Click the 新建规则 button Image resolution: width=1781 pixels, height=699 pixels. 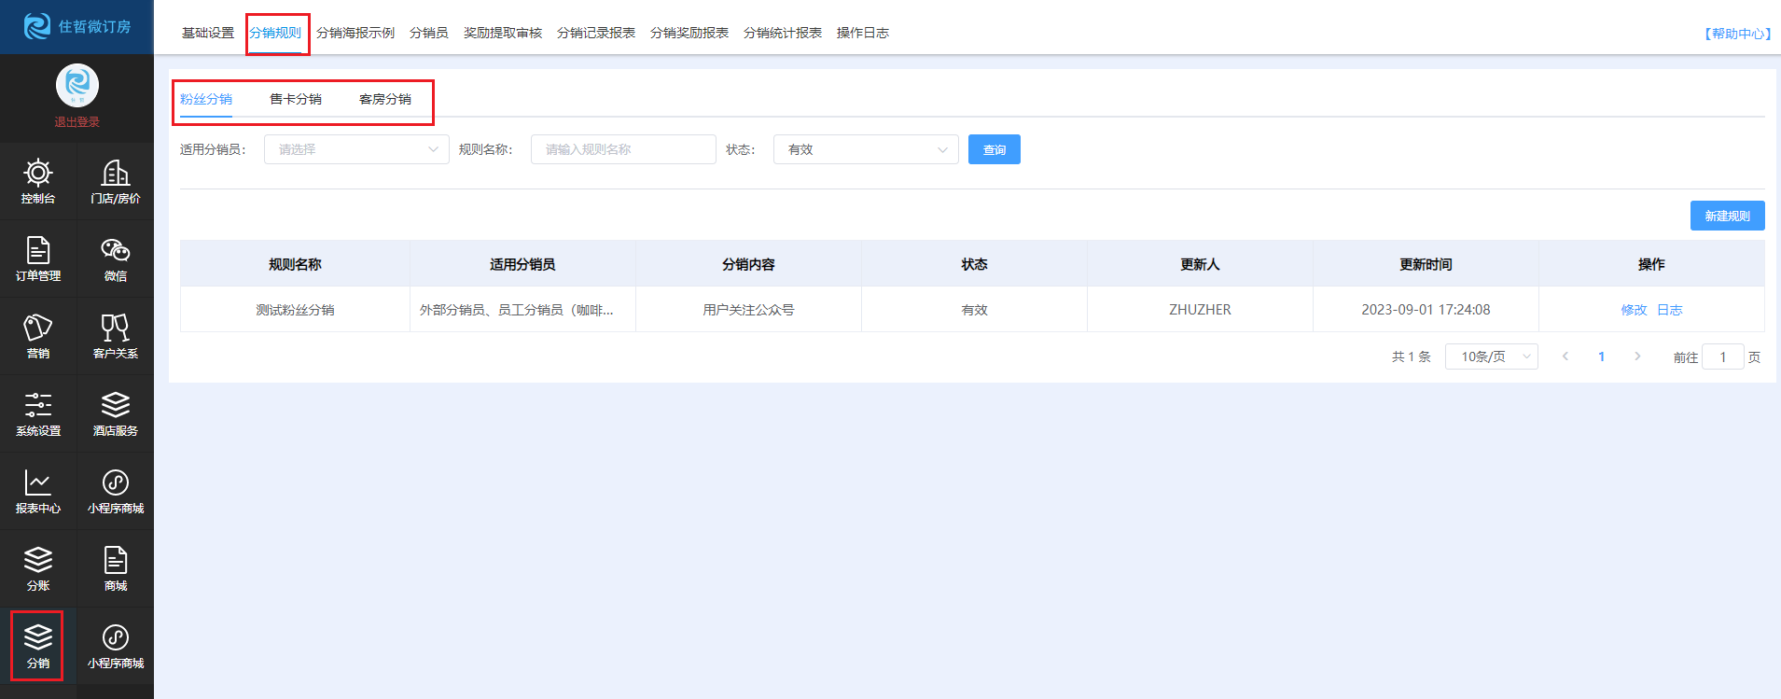[1728, 216]
